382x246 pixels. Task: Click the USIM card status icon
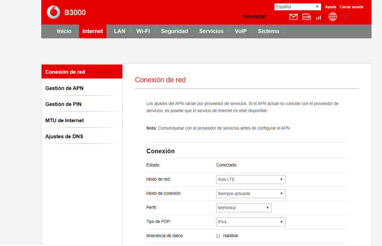[306, 17]
